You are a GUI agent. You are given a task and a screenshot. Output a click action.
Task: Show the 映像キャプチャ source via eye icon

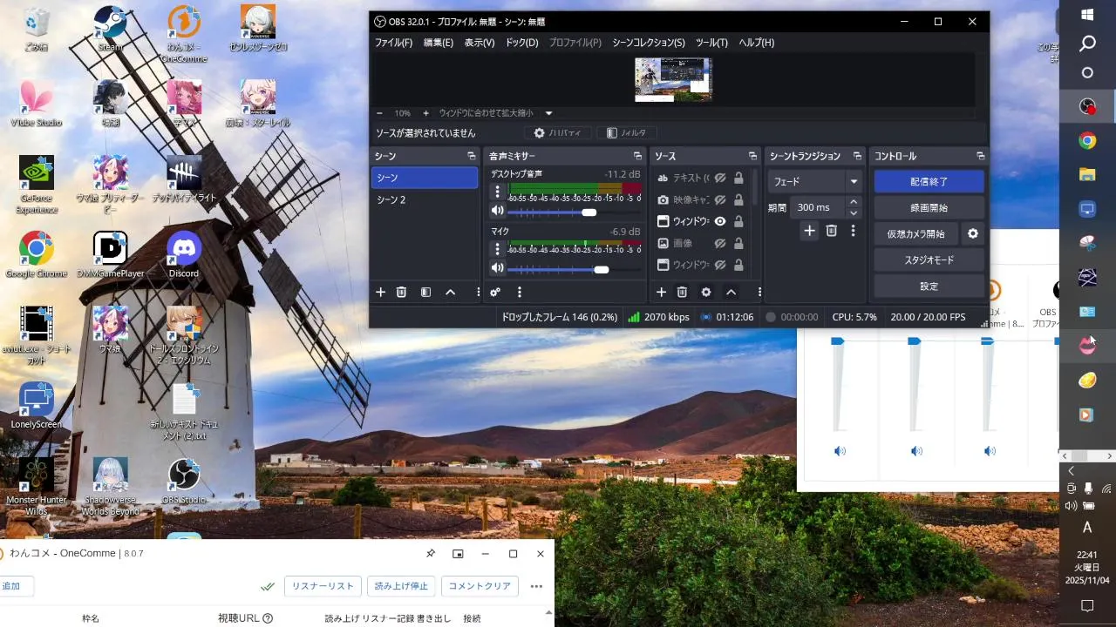point(720,199)
